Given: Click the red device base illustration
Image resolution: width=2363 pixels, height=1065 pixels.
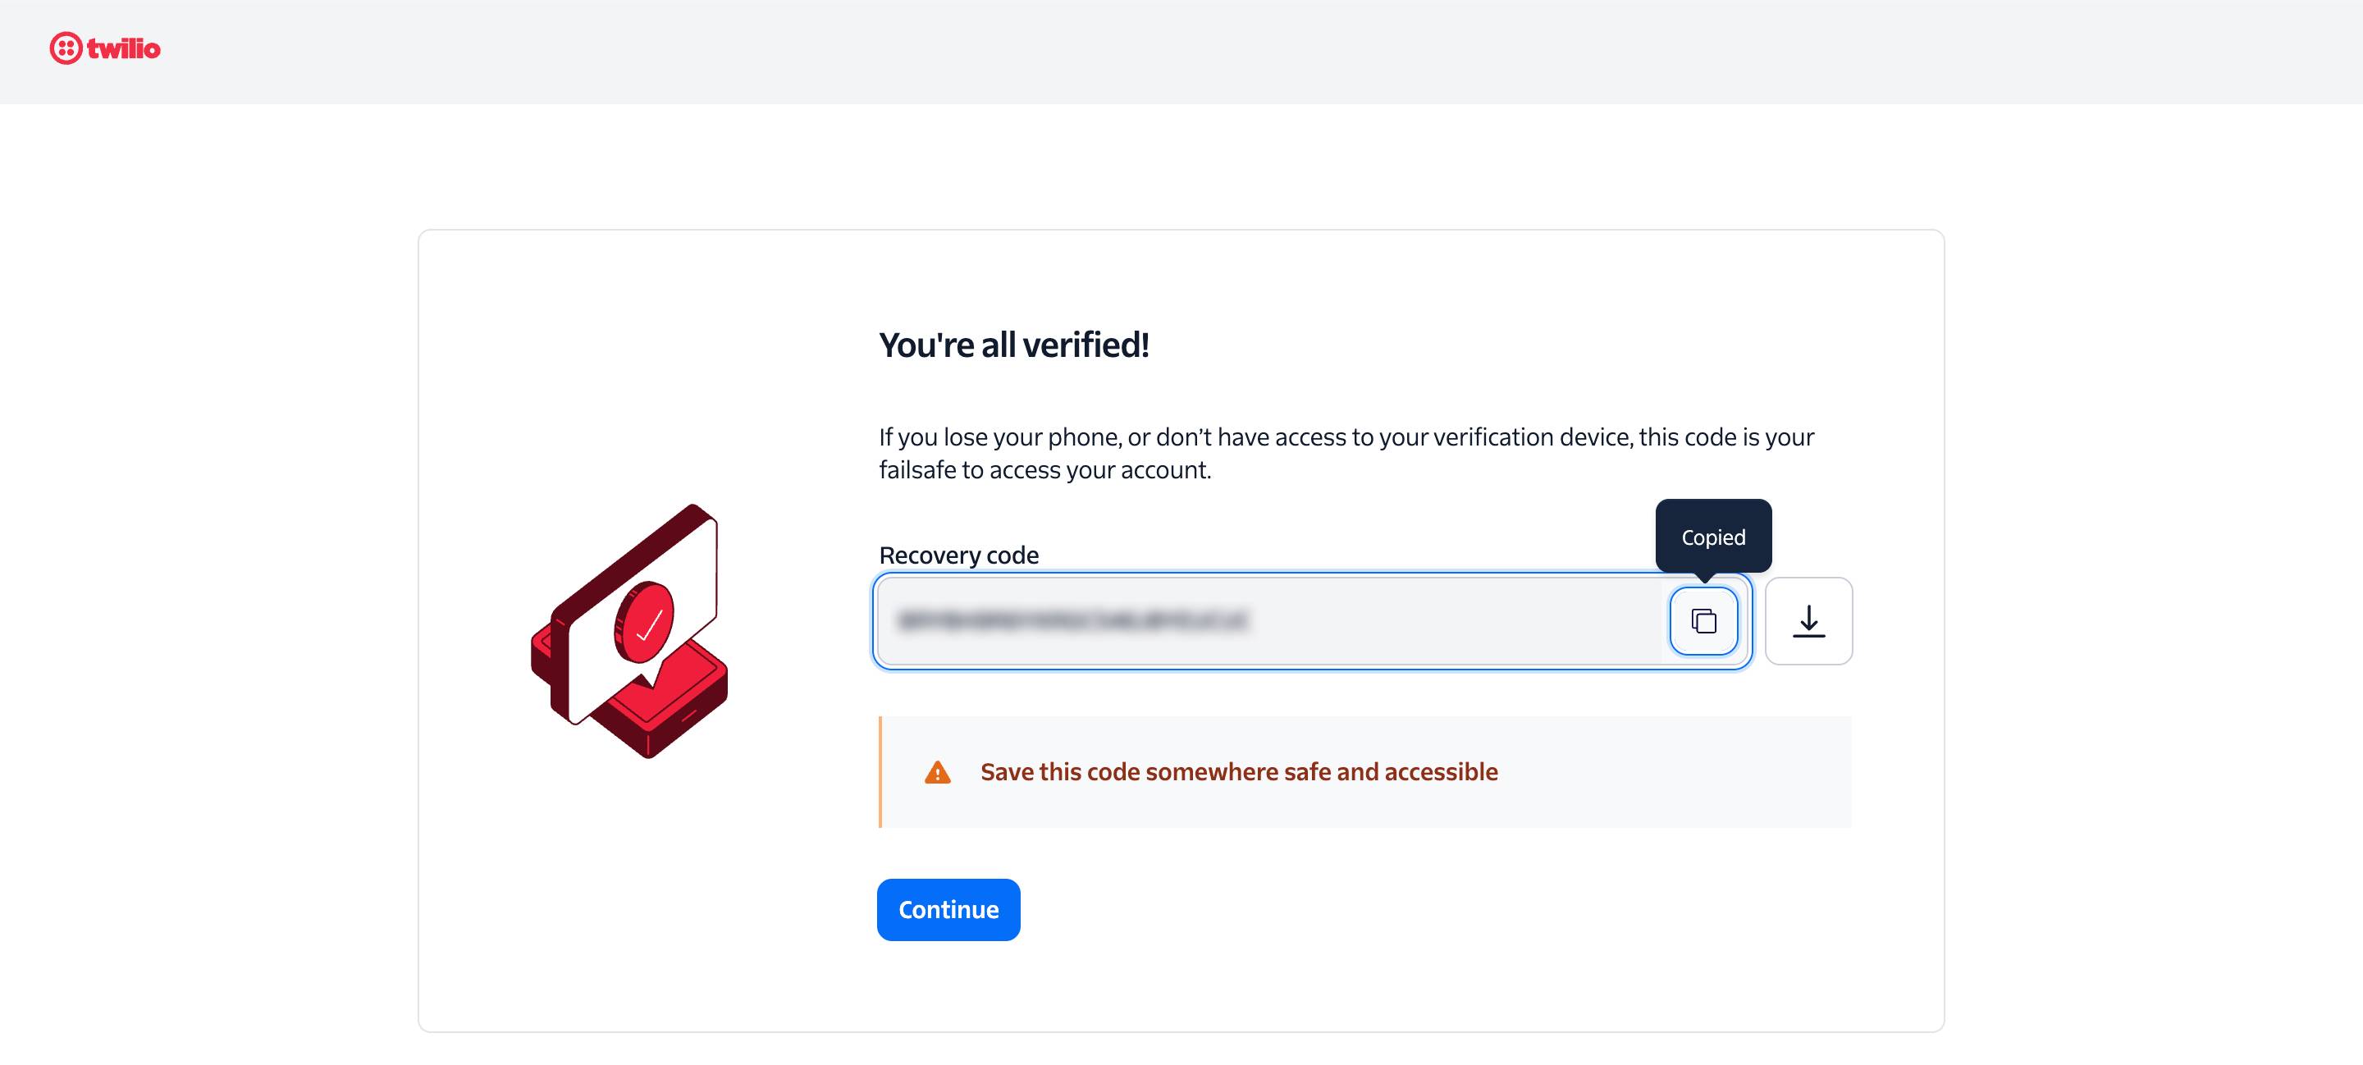Looking at the screenshot, I should (679, 715).
